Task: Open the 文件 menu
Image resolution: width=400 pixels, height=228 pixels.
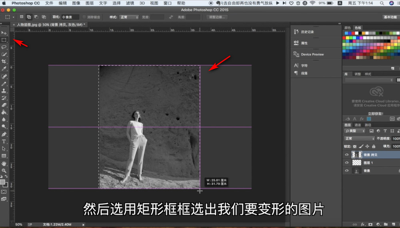Action: tap(49, 3)
